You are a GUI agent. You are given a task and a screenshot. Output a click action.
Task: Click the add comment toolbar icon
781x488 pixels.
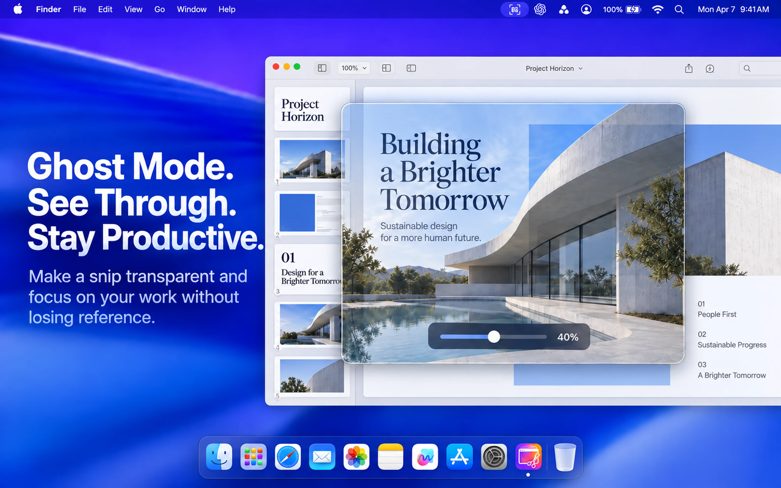click(x=710, y=68)
